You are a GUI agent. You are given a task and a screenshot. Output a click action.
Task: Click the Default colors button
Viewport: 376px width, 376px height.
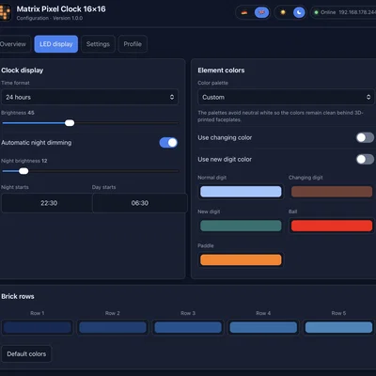pos(26,353)
